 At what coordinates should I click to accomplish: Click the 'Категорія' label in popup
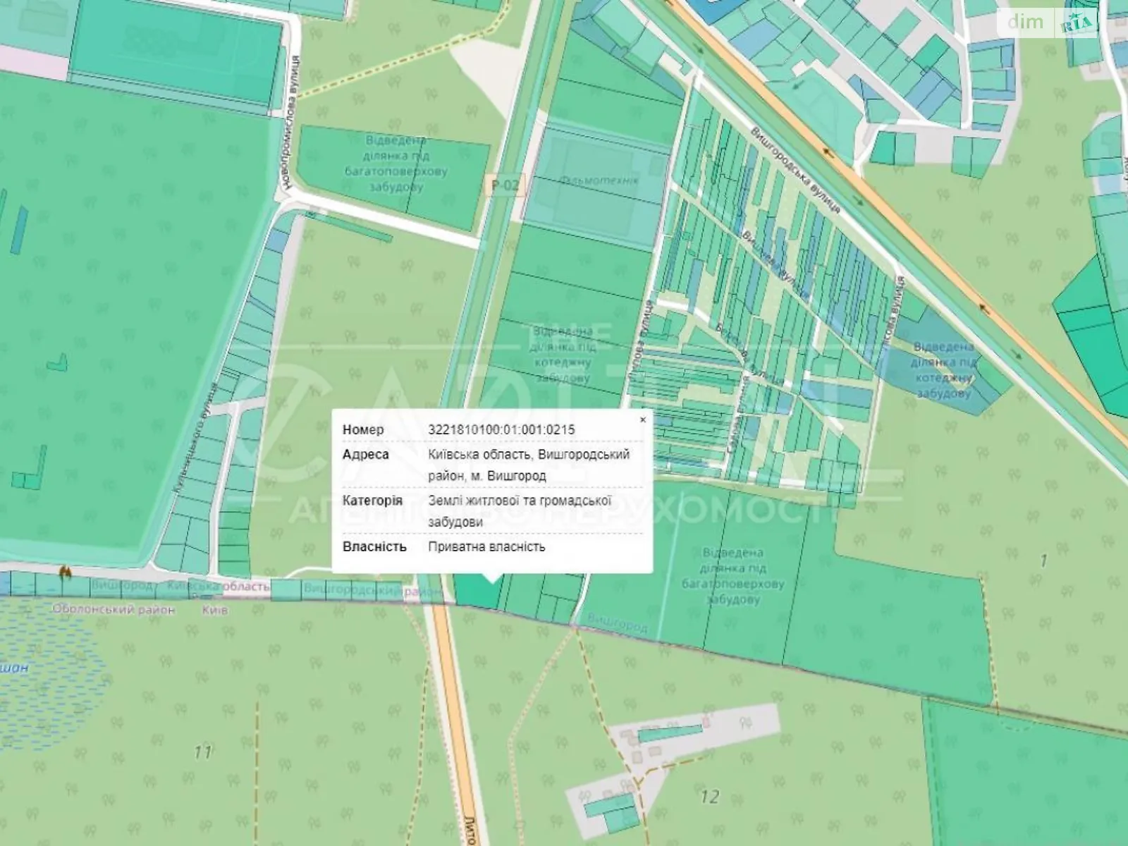click(x=372, y=501)
